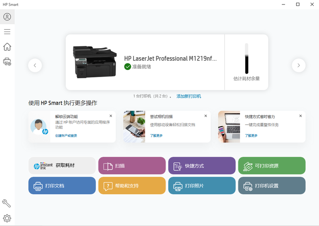Click the 添加新打印机 link
This screenshot has height=226, width=319.
pos(189,96)
